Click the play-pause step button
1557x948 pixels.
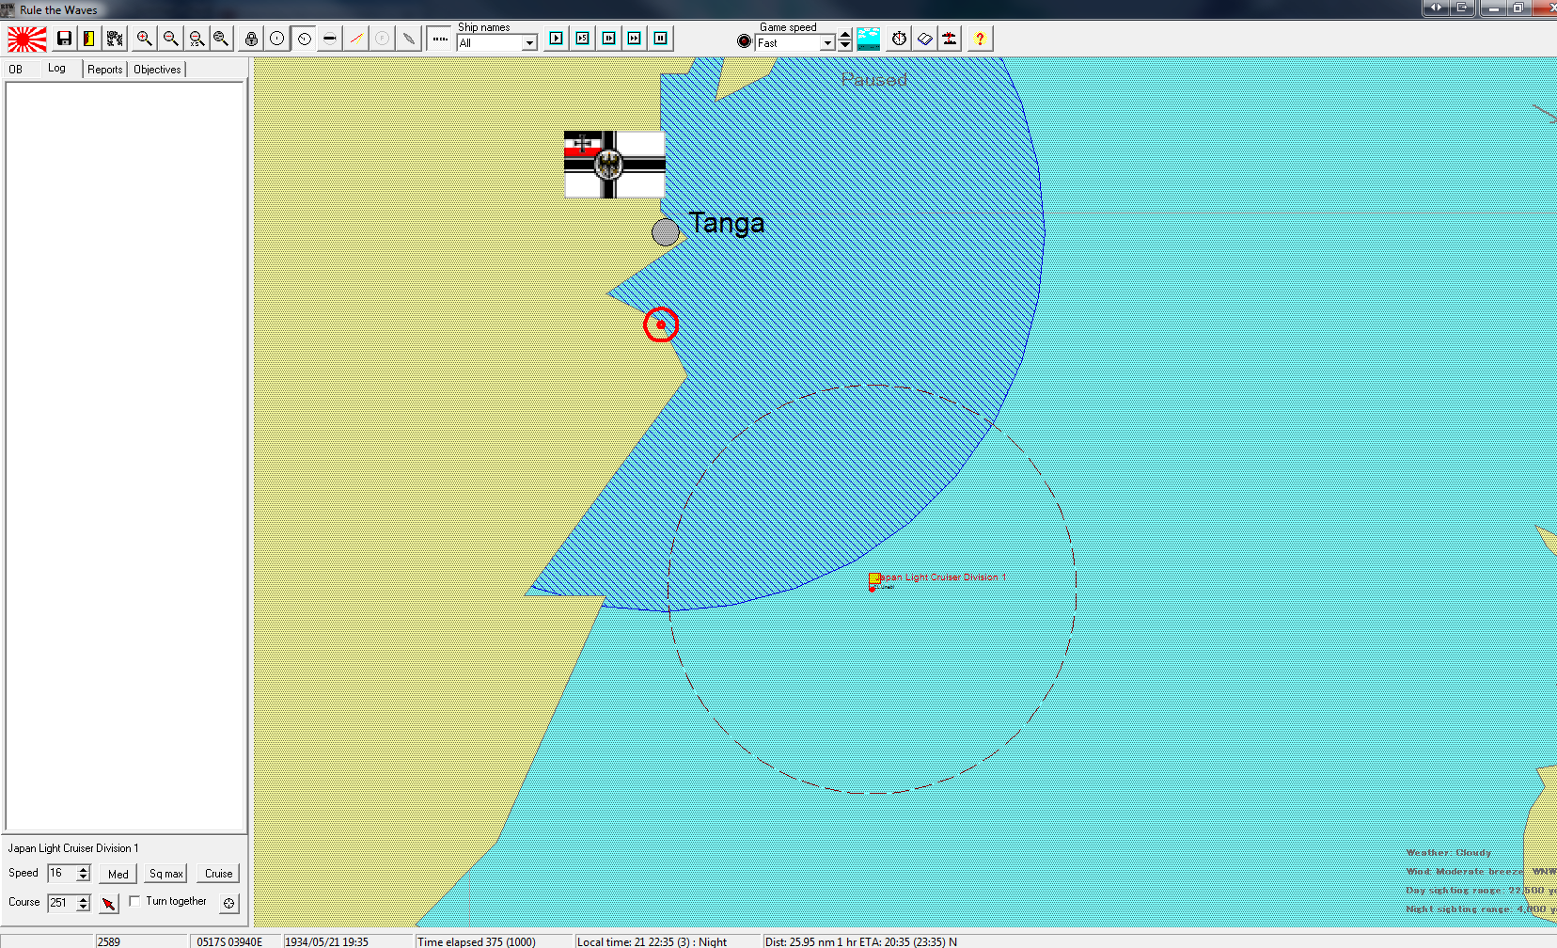click(x=608, y=38)
